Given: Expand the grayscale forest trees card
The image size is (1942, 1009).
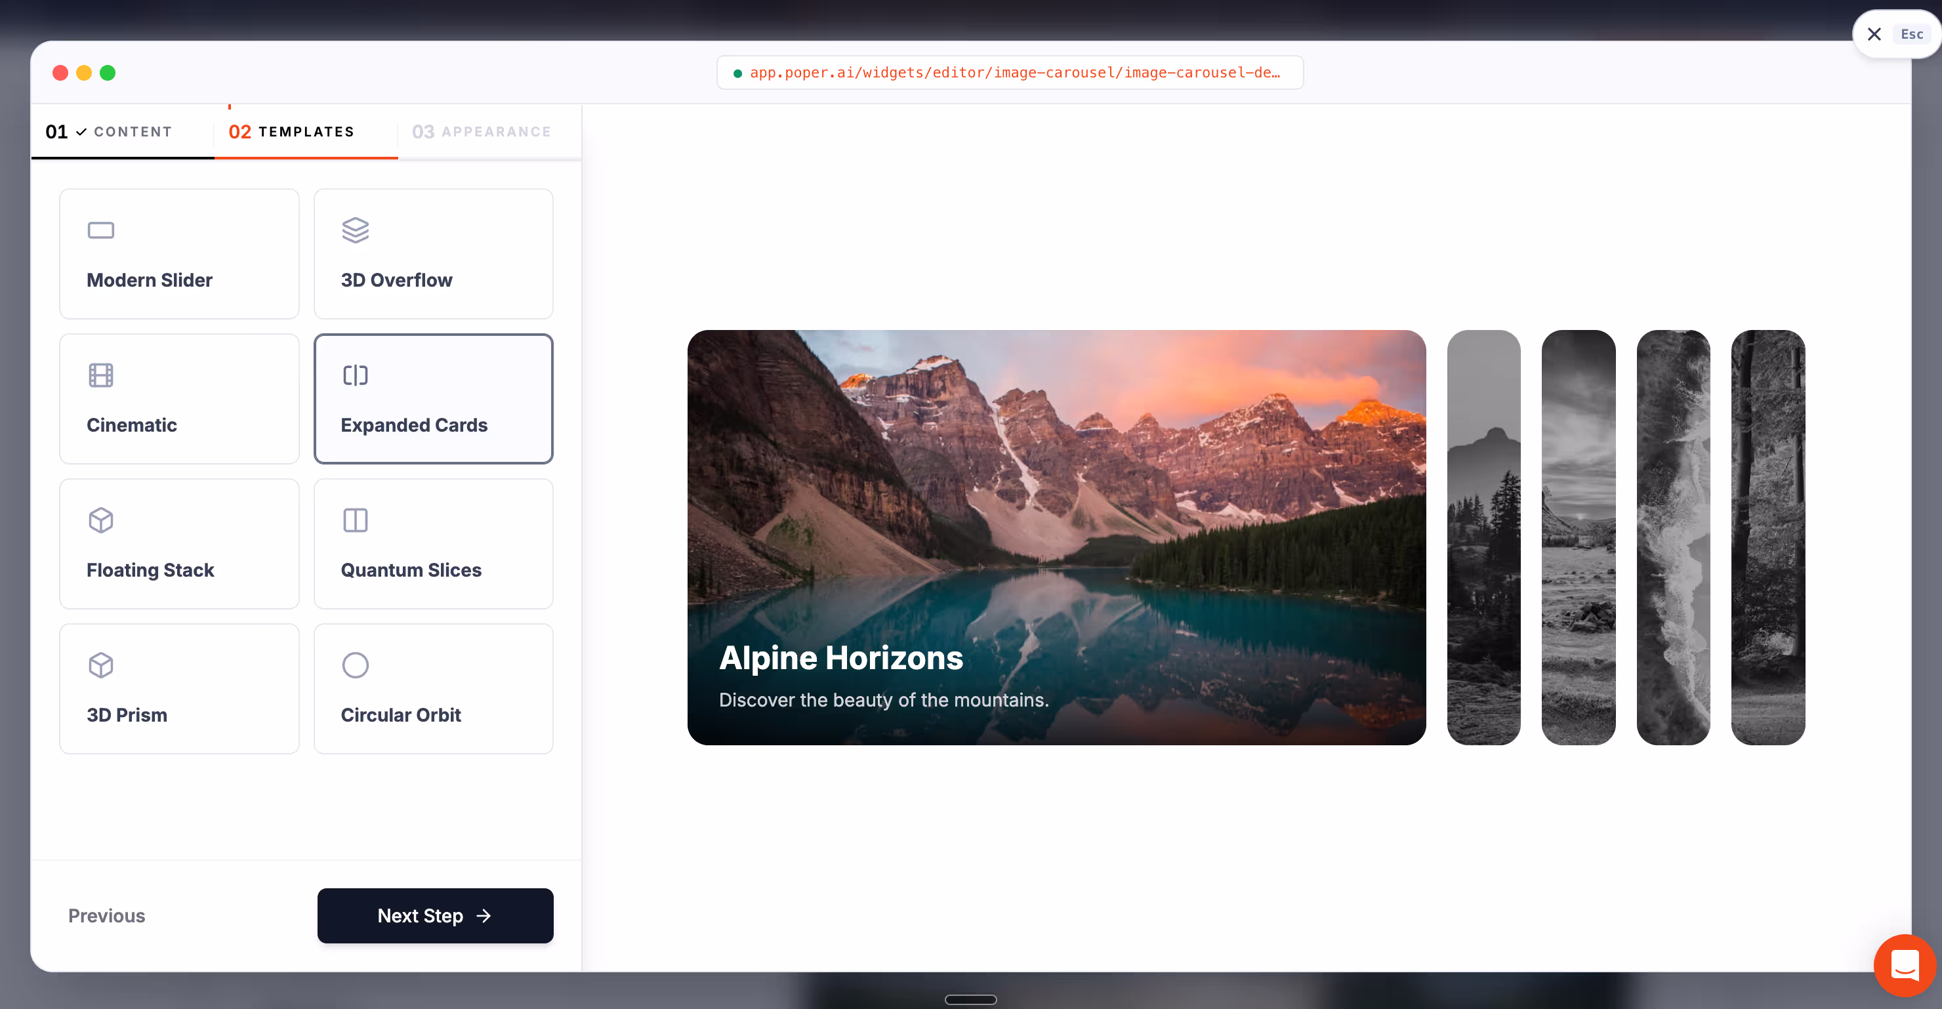Looking at the screenshot, I should pos(1768,537).
